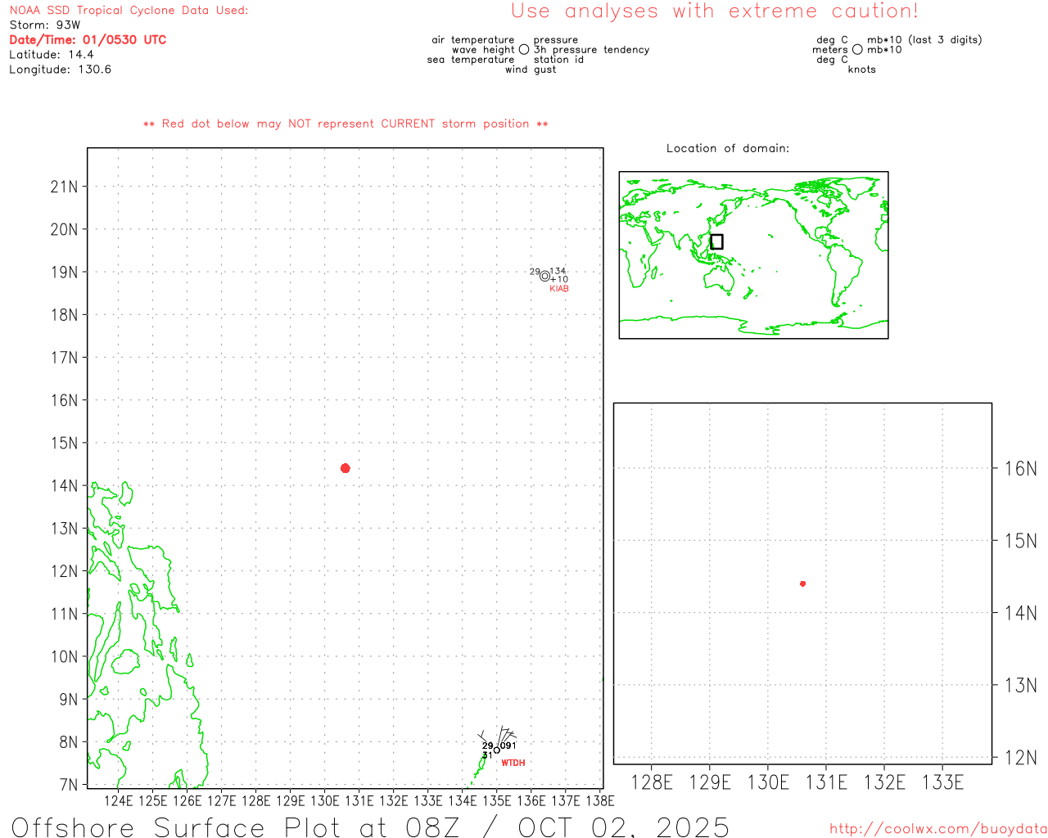The width and height of the screenshot is (1048, 838).
Task: Click the 'Use analyses with extreme caution!' heading
Action: [x=714, y=11]
